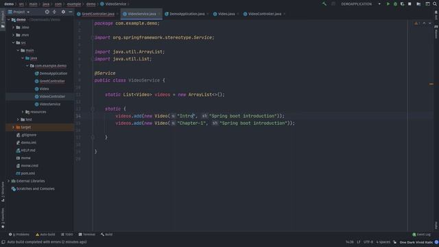The height and width of the screenshot is (247, 439).
Task: Collapse the src folder
Action: pos(13,43)
